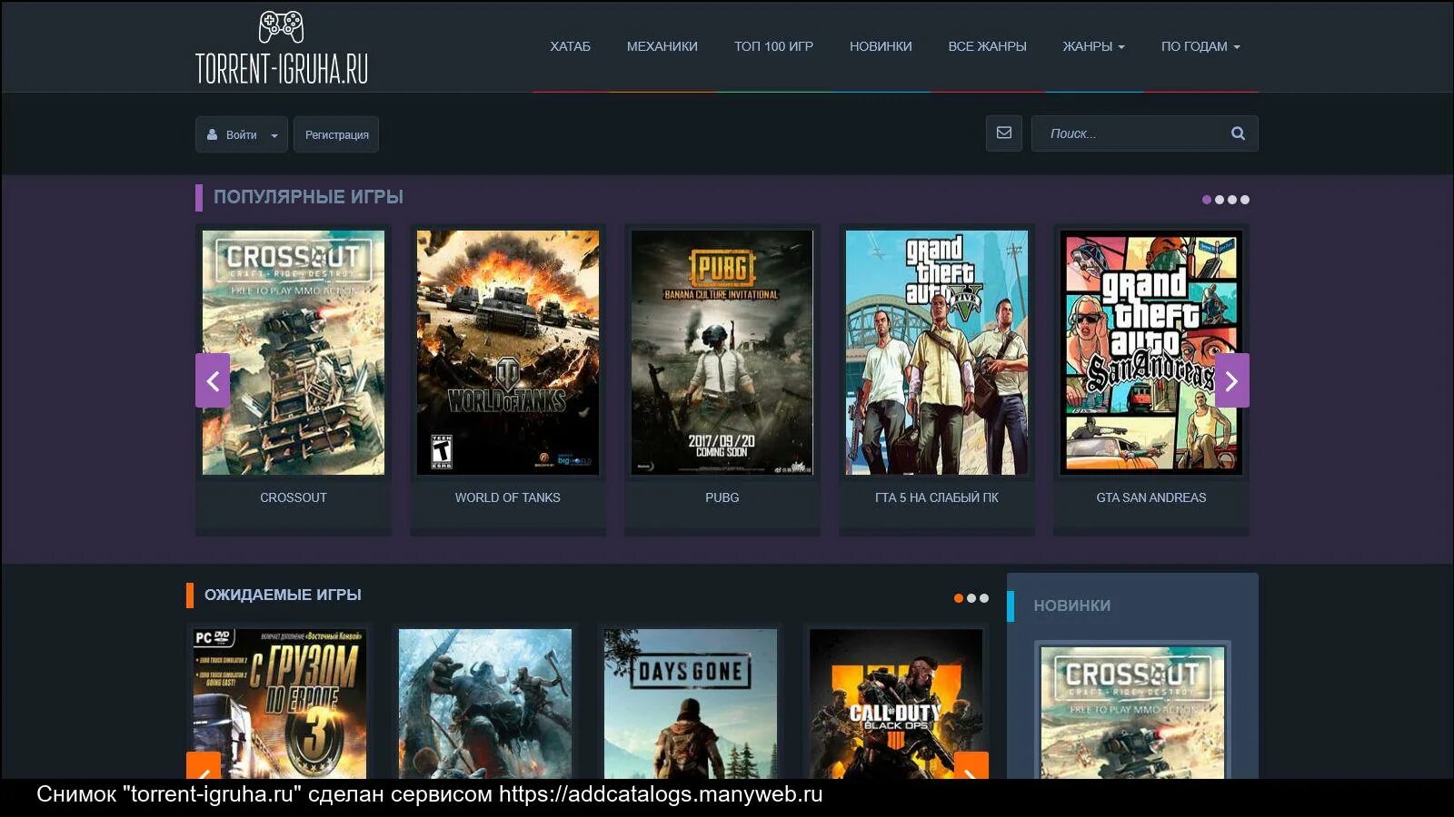The width and height of the screenshot is (1454, 817).
Task: Click the search magnifier icon
Action: 1238,133
